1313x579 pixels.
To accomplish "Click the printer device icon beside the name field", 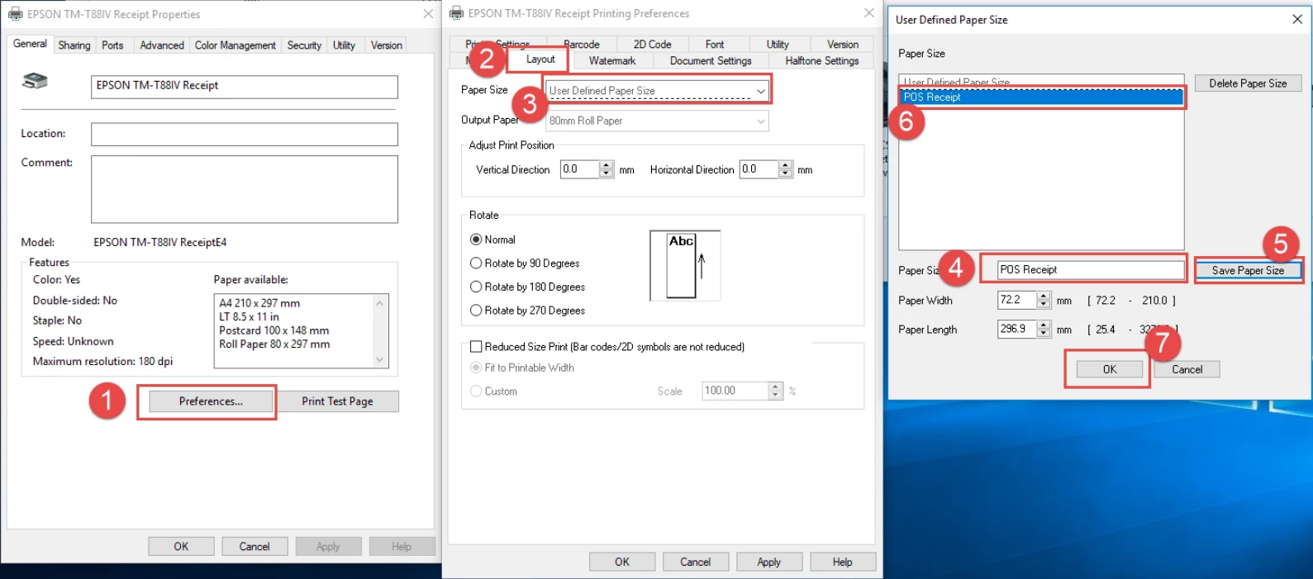I will (35, 81).
